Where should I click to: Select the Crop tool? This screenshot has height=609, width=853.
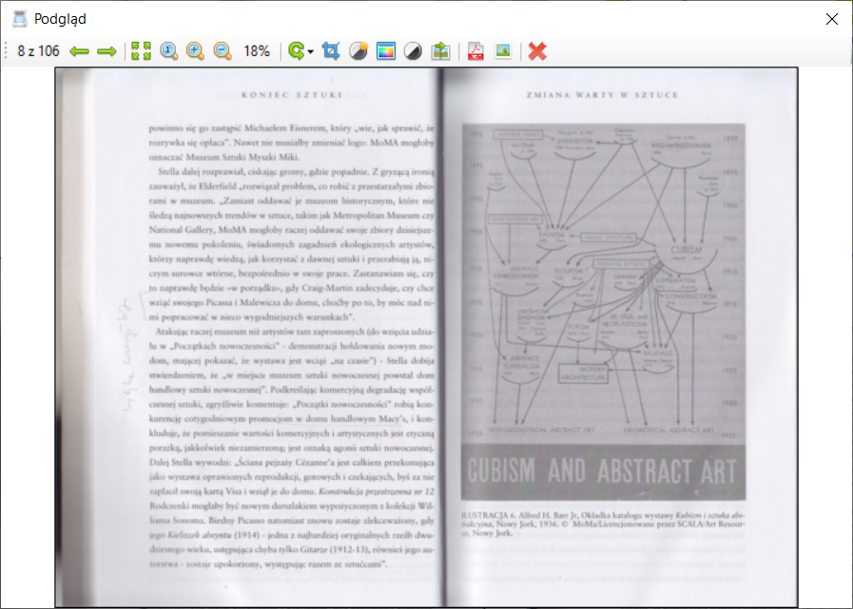331,51
